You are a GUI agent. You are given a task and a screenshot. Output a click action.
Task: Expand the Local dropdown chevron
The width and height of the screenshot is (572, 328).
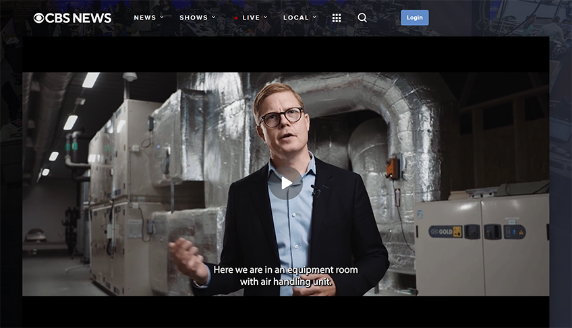tap(314, 17)
